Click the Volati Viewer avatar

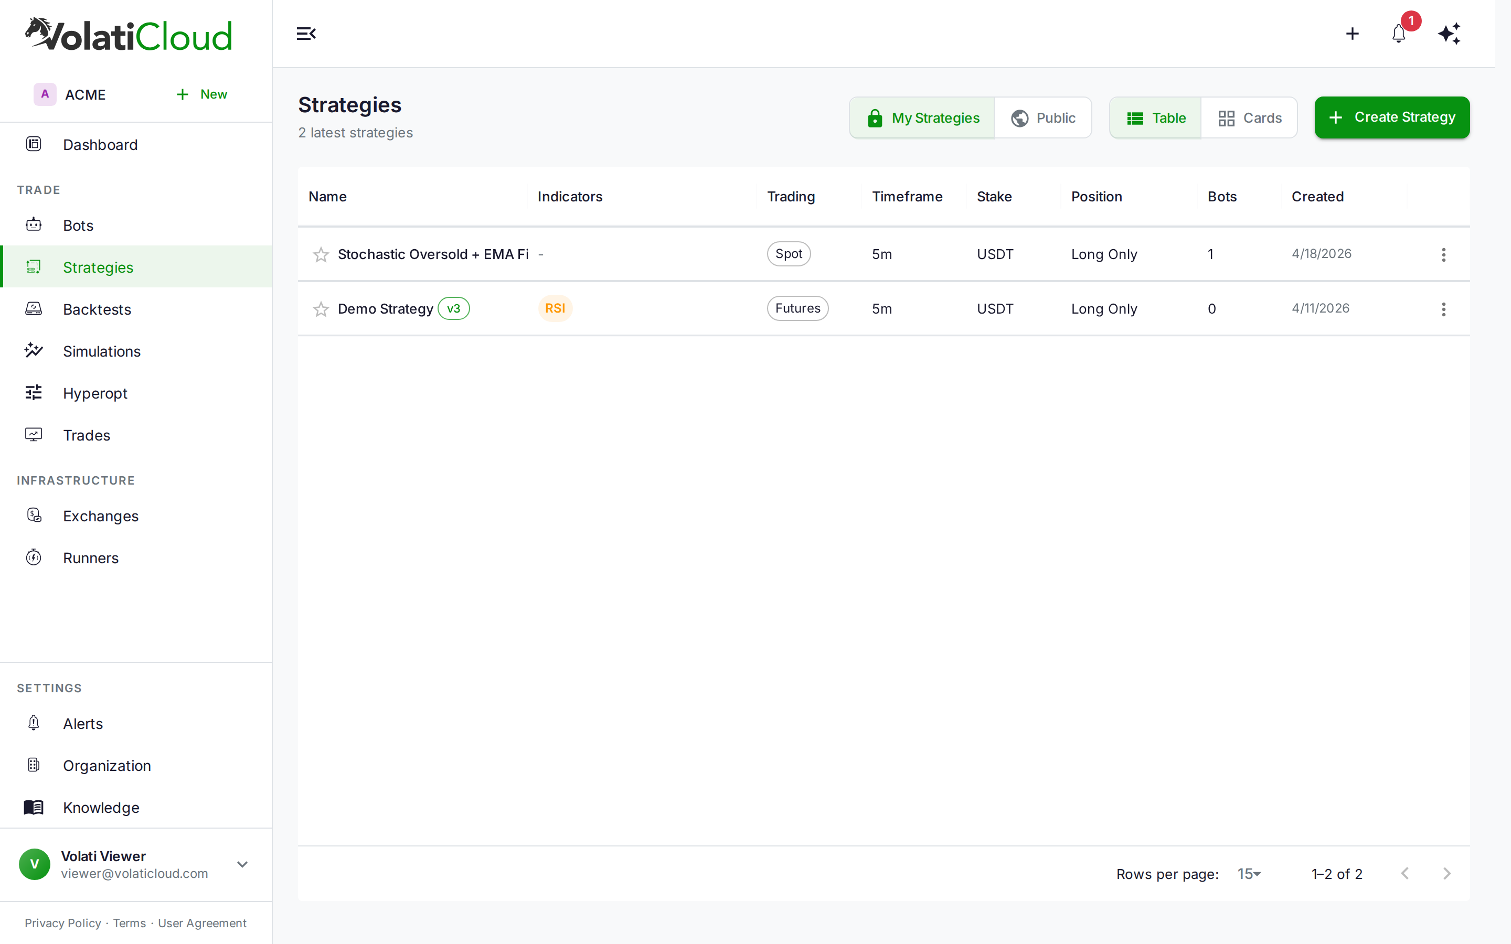click(35, 864)
